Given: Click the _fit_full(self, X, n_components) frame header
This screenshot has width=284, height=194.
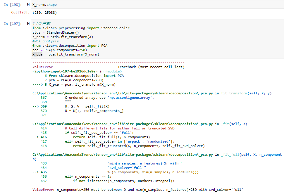Looking at the screenshot, I should pos(252,155).
